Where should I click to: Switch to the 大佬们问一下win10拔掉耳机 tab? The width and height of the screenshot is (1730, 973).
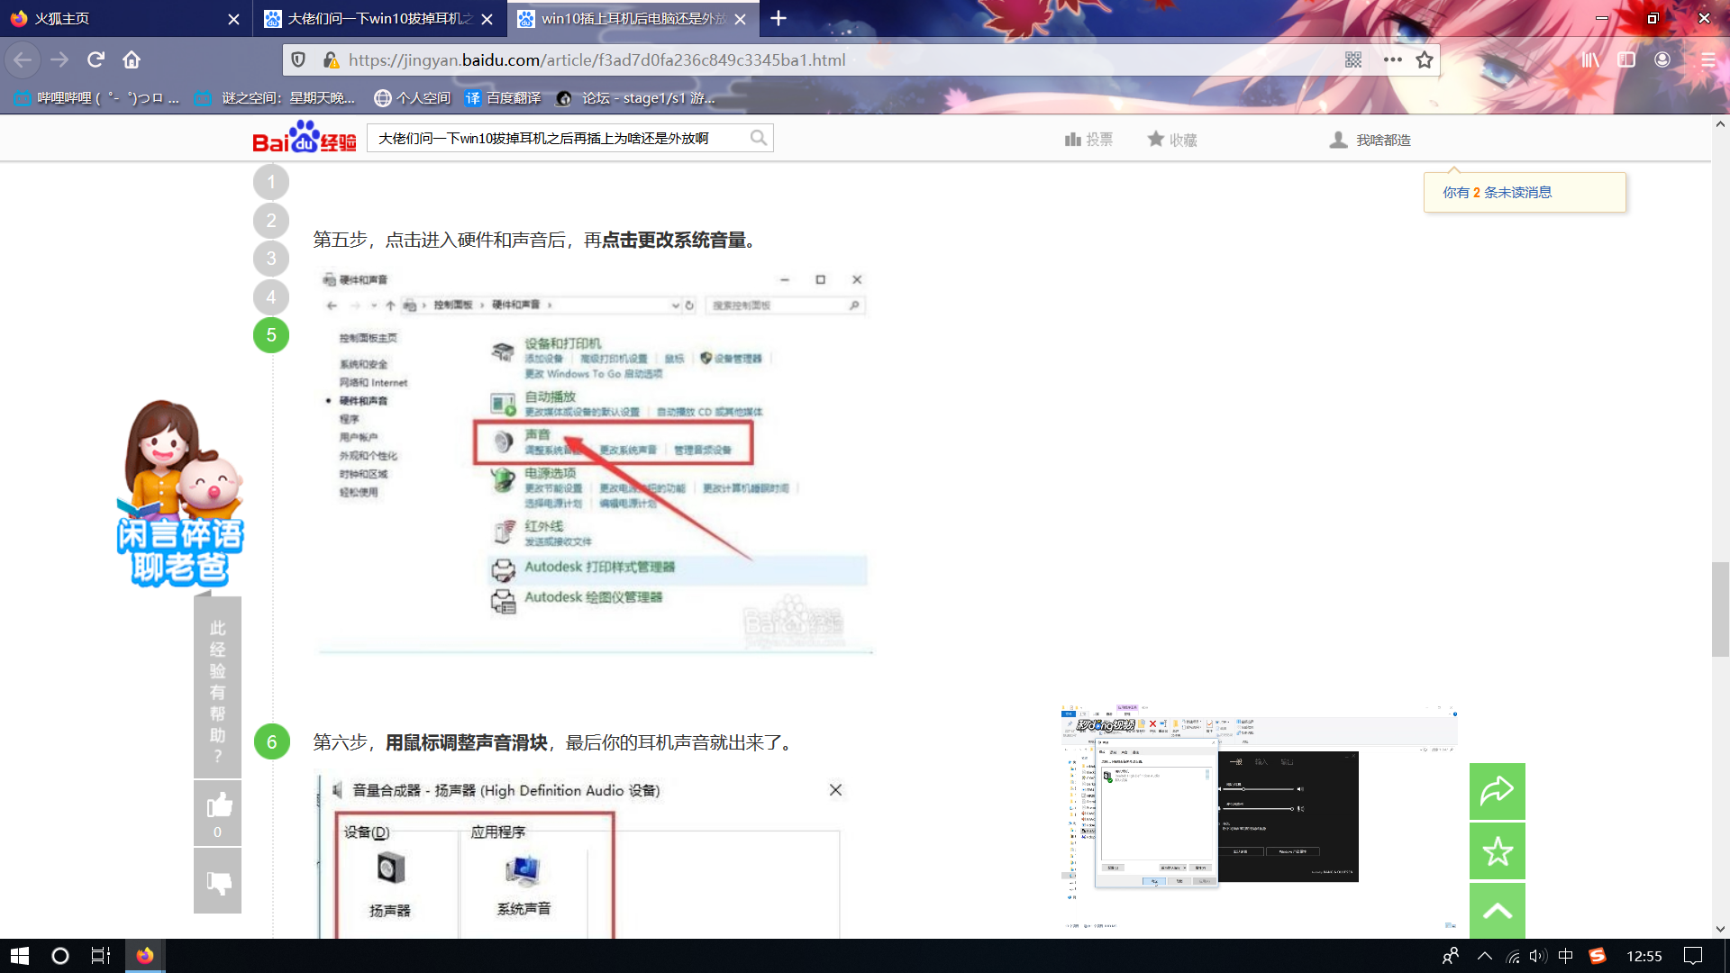point(378,18)
